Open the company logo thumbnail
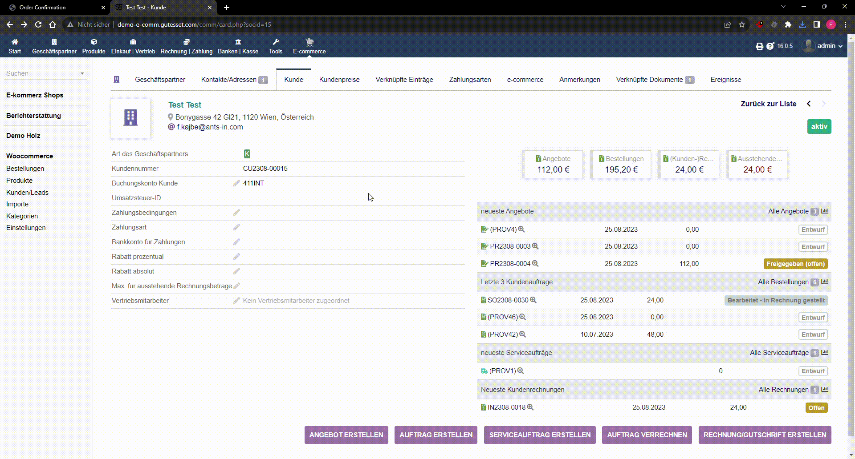The width and height of the screenshot is (855, 459). (x=130, y=118)
